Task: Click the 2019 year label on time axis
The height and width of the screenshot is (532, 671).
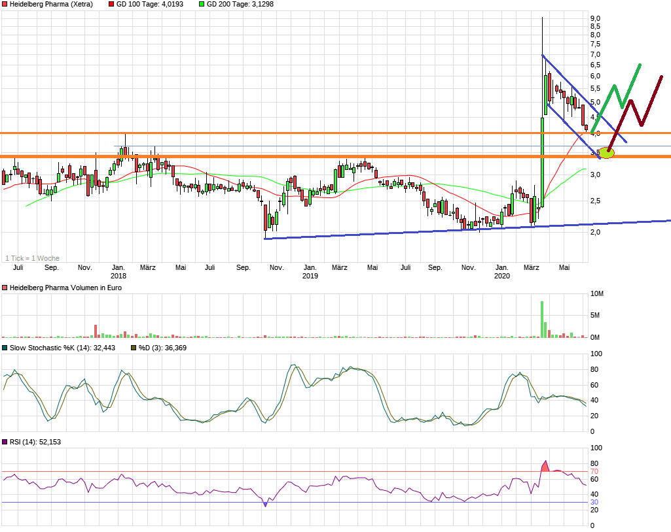Action: [310, 276]
